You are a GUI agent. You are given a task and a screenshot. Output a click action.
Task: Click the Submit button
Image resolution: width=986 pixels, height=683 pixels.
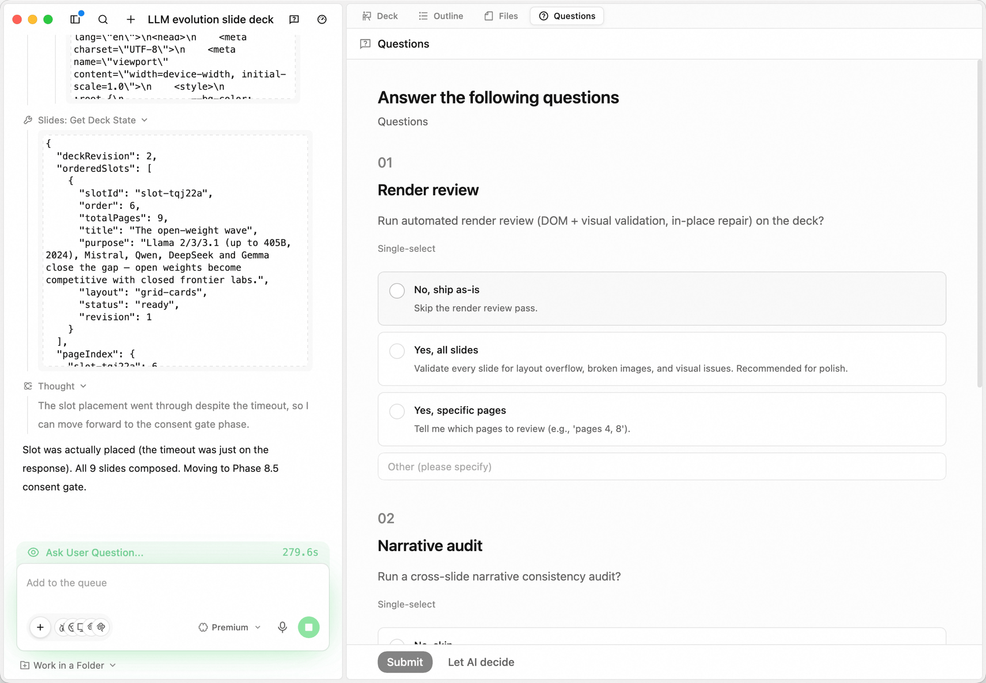405,662
